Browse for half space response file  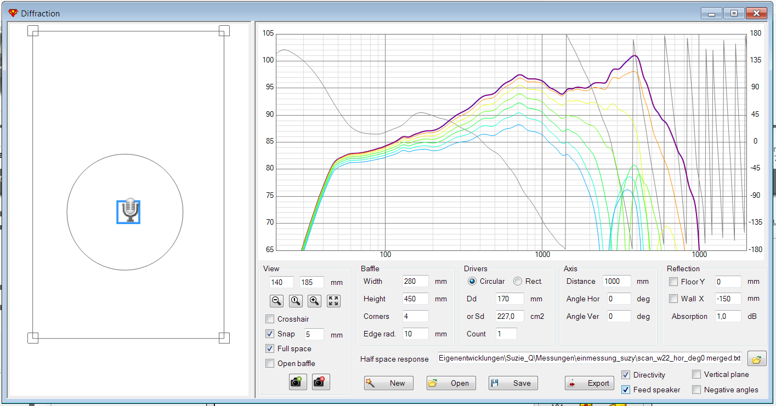coord(757,359)
